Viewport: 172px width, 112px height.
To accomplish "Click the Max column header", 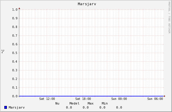I will coord(90,103).
